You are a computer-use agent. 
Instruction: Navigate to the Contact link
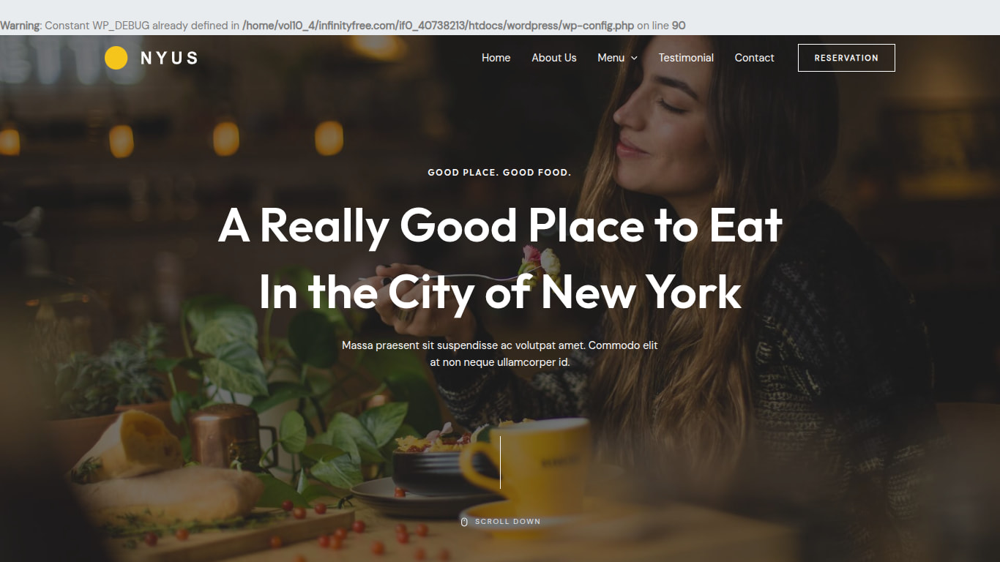(x=754, y=58)
